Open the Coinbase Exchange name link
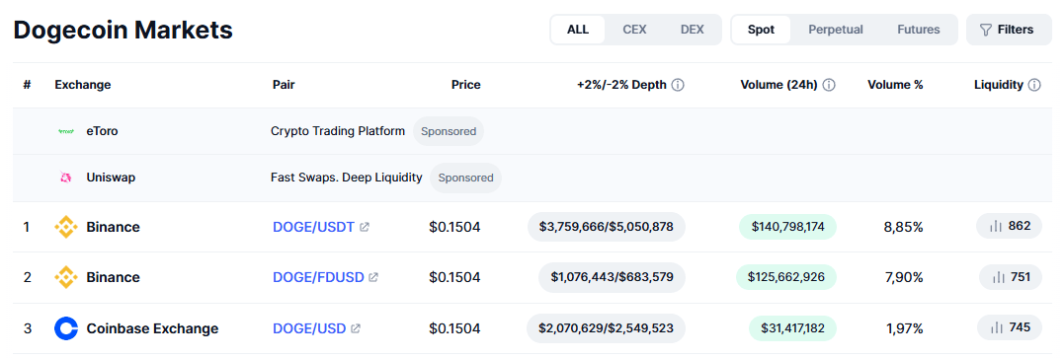This screenshot has height=358, width=1064. click(153, 328)
